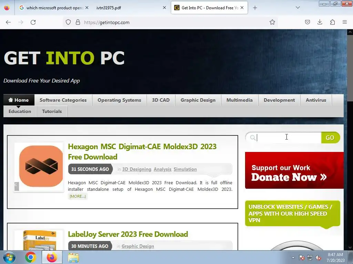Open the Software Categories menu
The width and height of the screenshot is (353, 264).
(63, 100)
